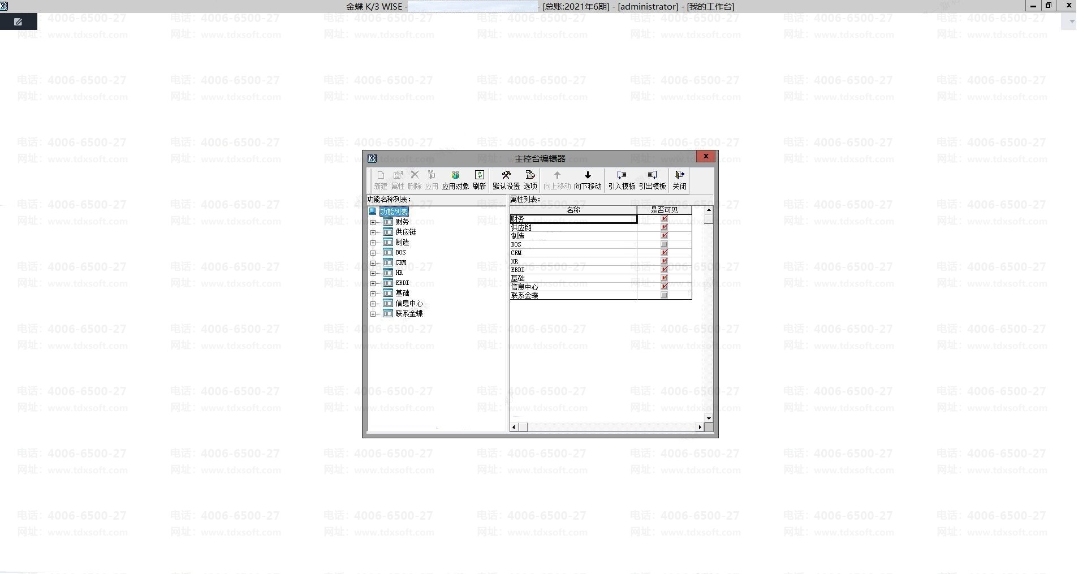Click attribute list vertical scrollbar down arrow
The width and height of the screenshot is (1087, 574).
click(709, 418)
